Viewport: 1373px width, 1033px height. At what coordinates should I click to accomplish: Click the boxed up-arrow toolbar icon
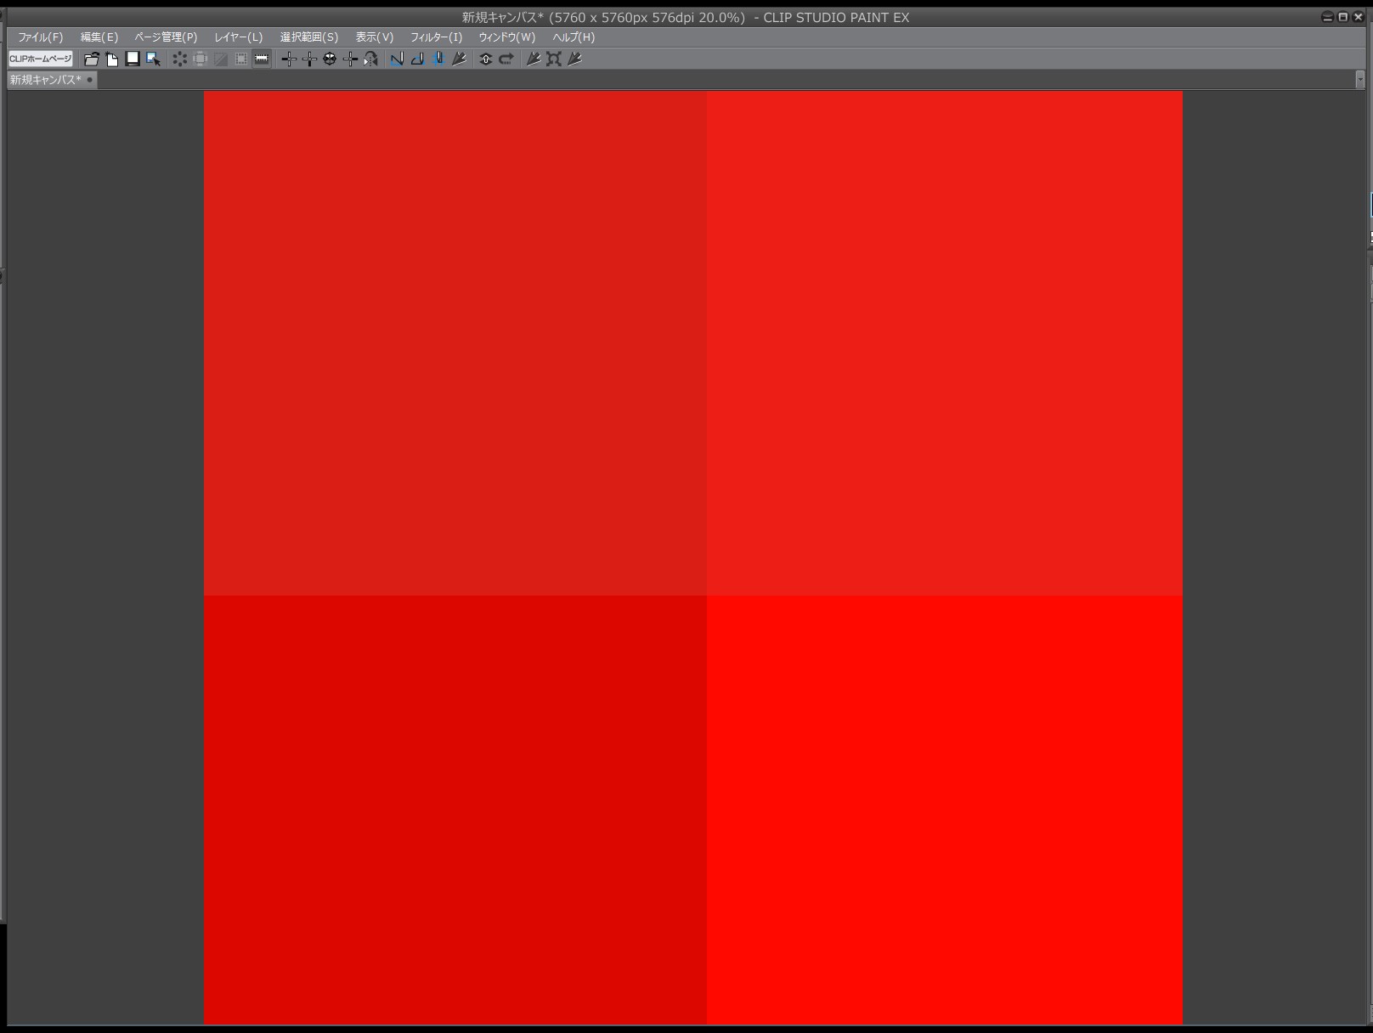point(485,59)
